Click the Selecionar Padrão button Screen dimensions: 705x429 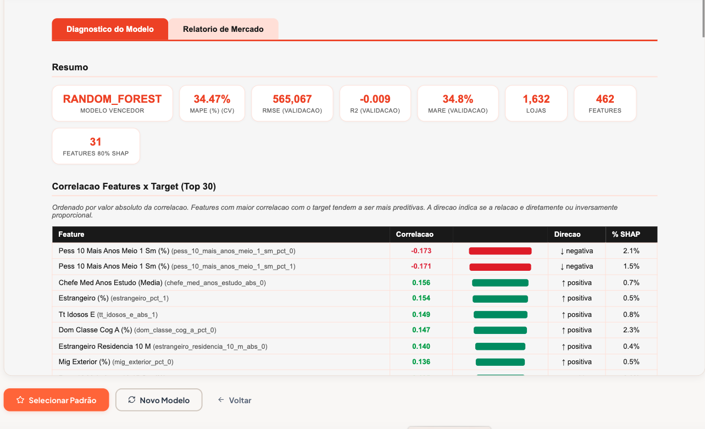(57, 400)
